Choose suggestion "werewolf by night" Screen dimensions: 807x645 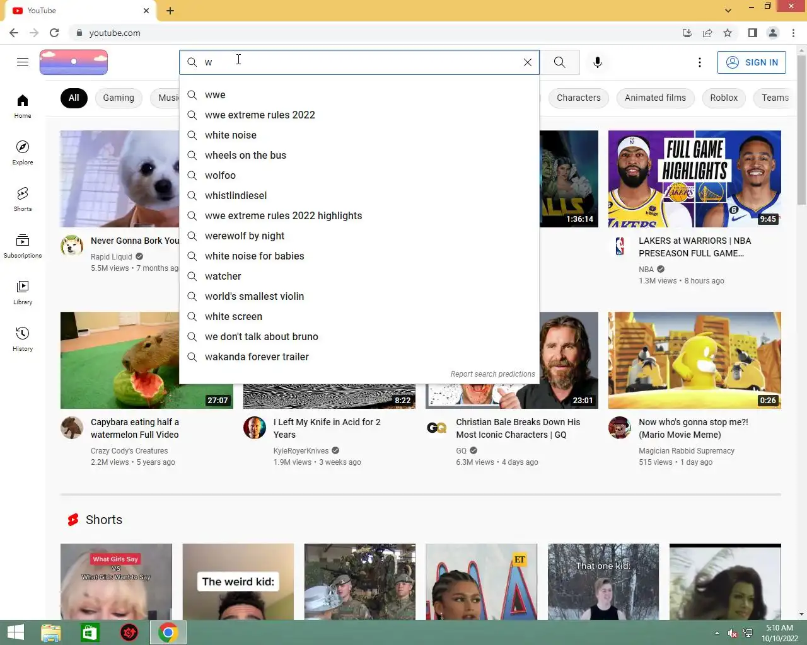tap(359, 236)
